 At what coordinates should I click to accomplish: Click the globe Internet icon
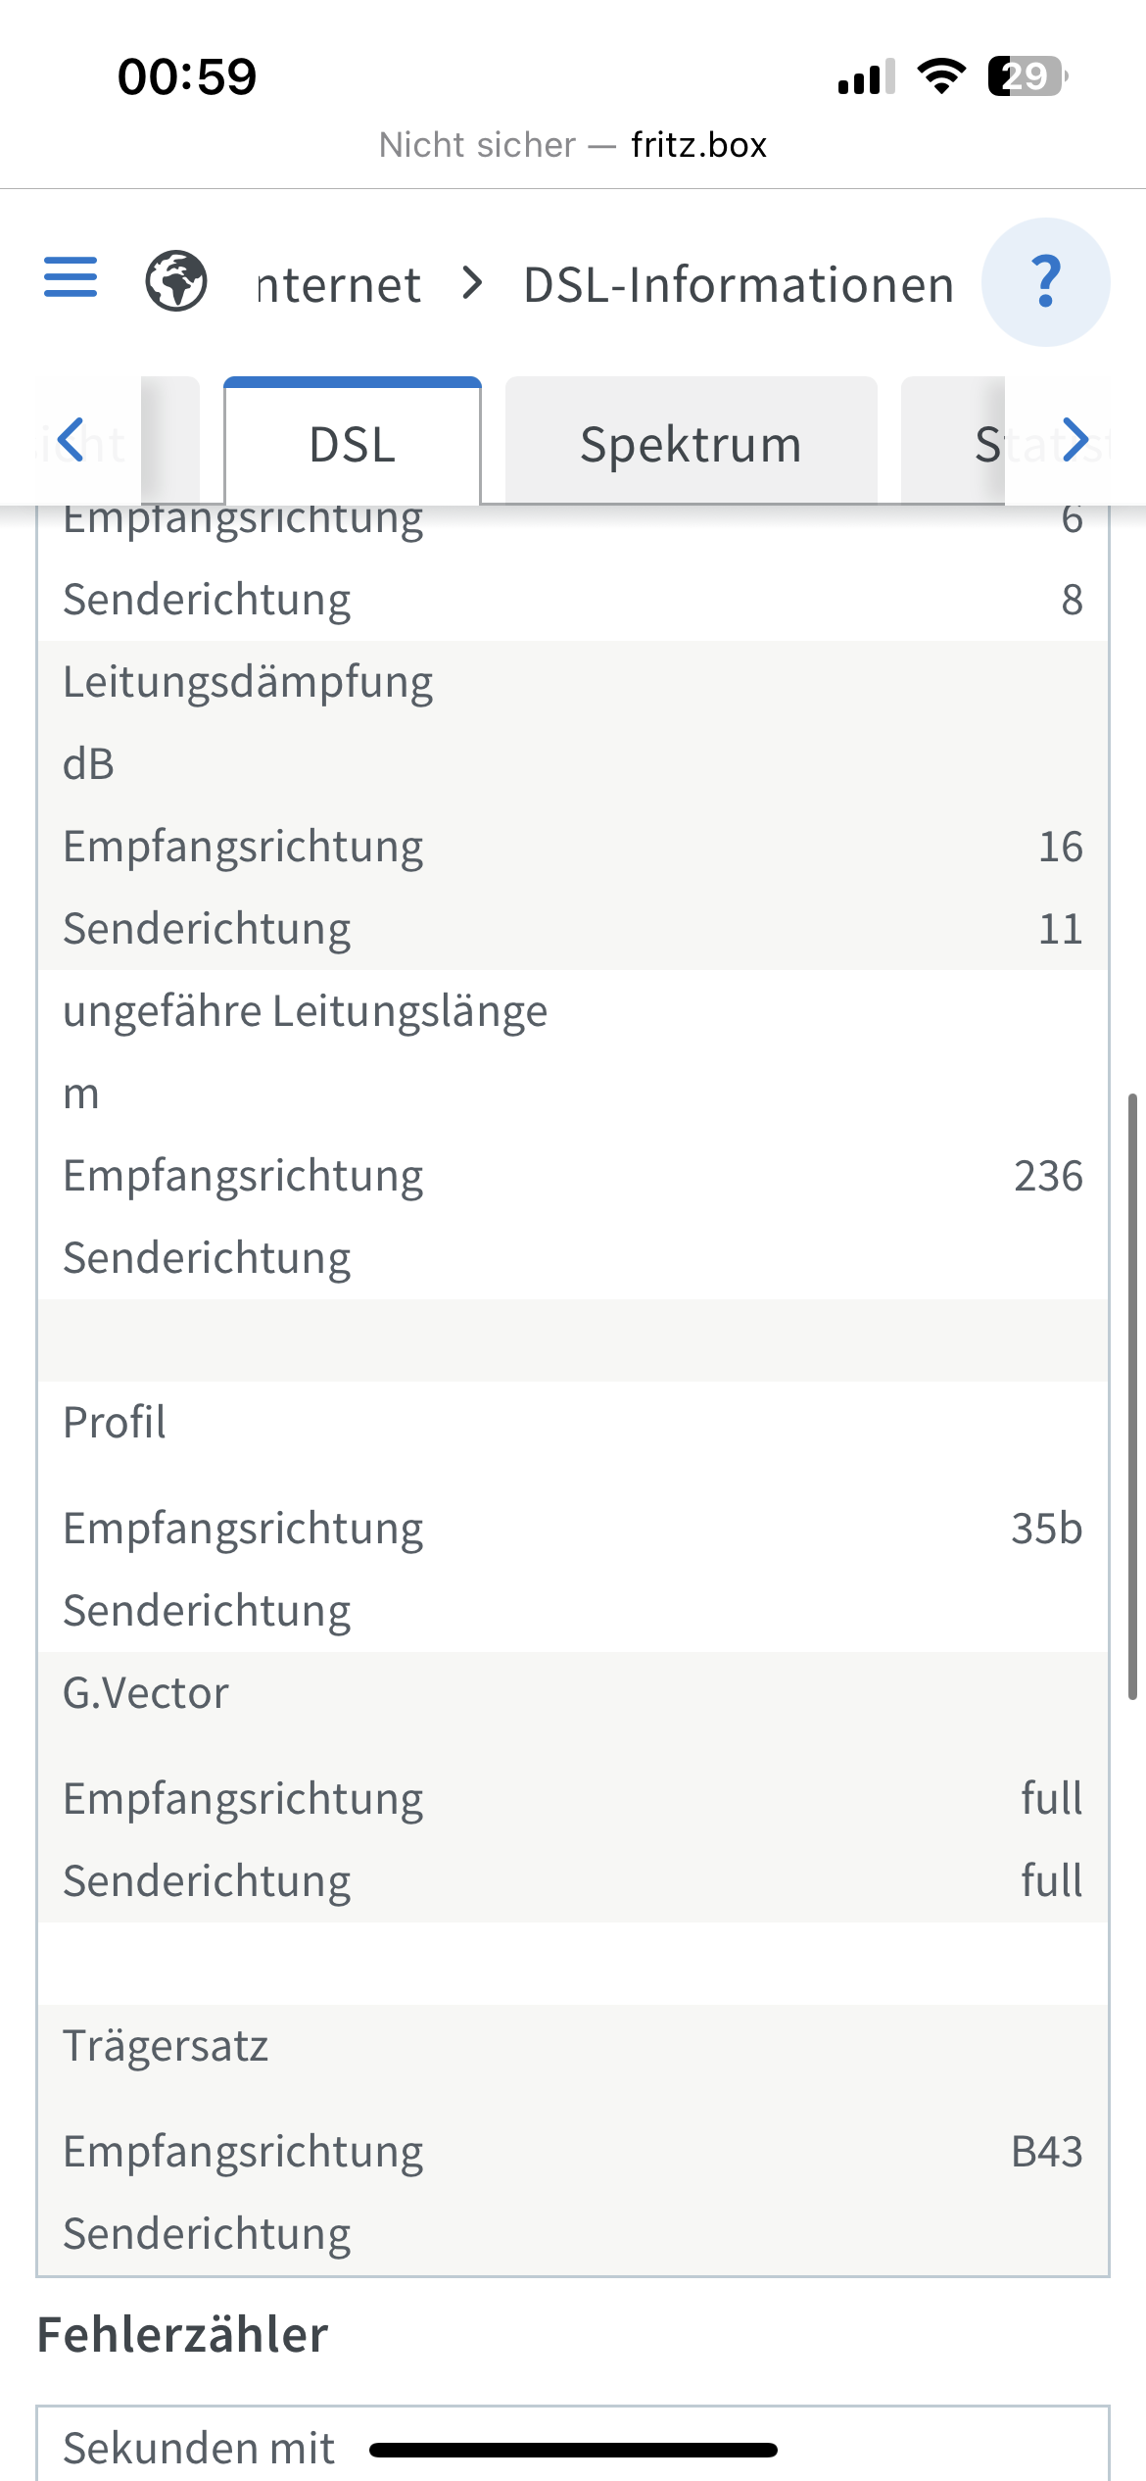coord(176,281)
